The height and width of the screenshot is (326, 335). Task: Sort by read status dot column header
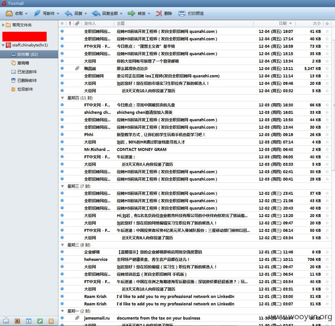coord(62,24)
